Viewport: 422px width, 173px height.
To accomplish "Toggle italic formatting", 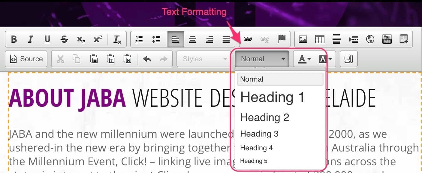I will (x=30, y=39).
